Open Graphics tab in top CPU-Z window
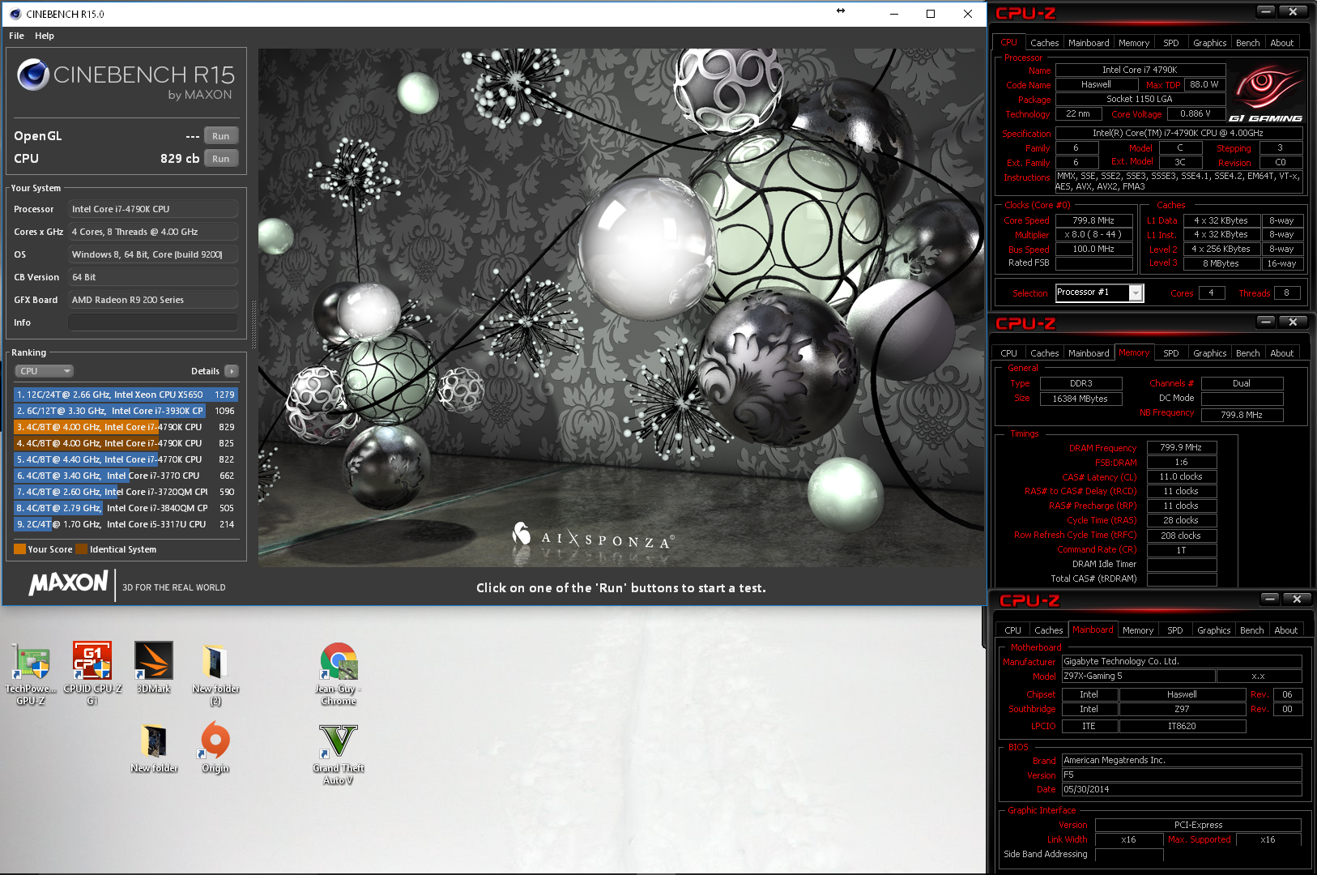Image resolution: width=1317 pixels, height=875 pixels. click(1210, 43)
